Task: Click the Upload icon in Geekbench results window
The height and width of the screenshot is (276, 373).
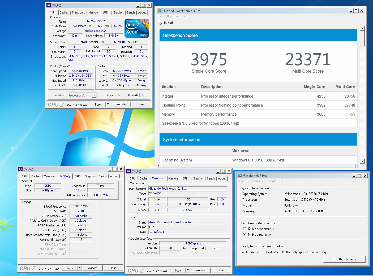Action: point(160,23)
